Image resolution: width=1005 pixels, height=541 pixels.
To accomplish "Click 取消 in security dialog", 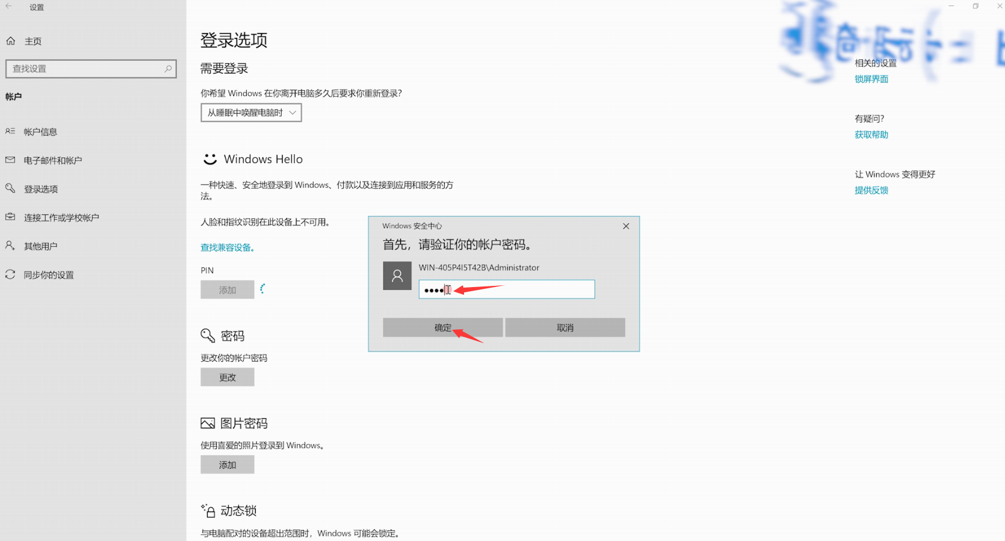I will tap(565, 327).
